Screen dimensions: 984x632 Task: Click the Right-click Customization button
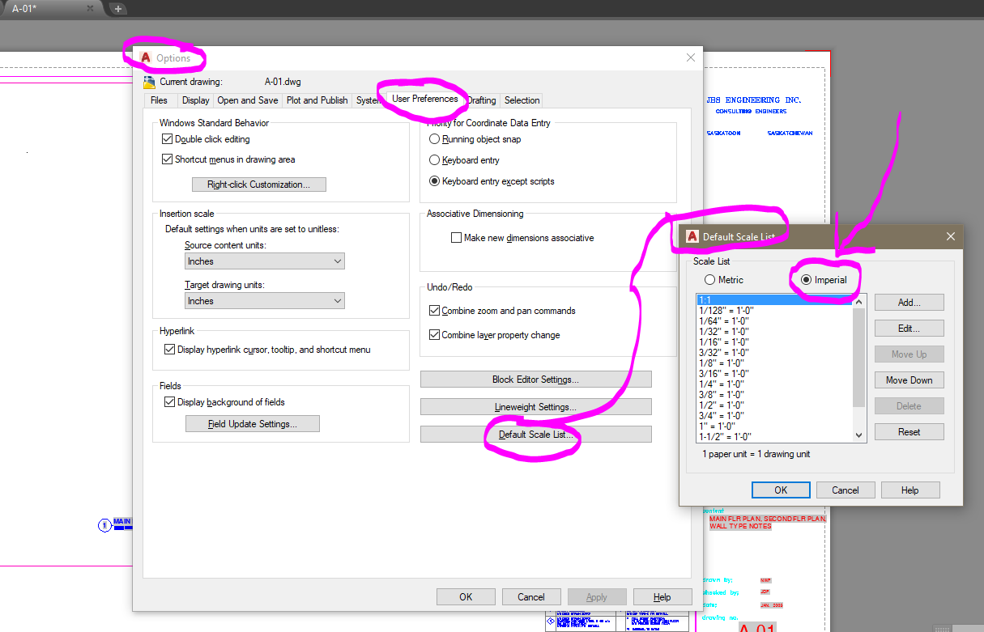click(x=259, y=185)
